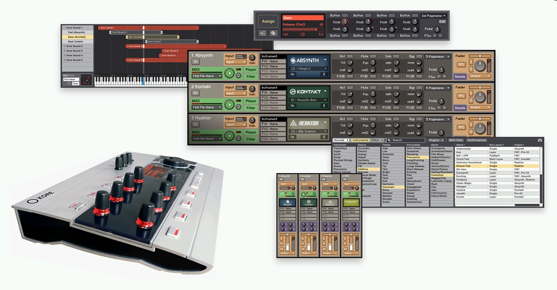This screenshot has height=290, width=557.
Task: Click the E edit button in Kontakt plugin
Action: (324, 106)
